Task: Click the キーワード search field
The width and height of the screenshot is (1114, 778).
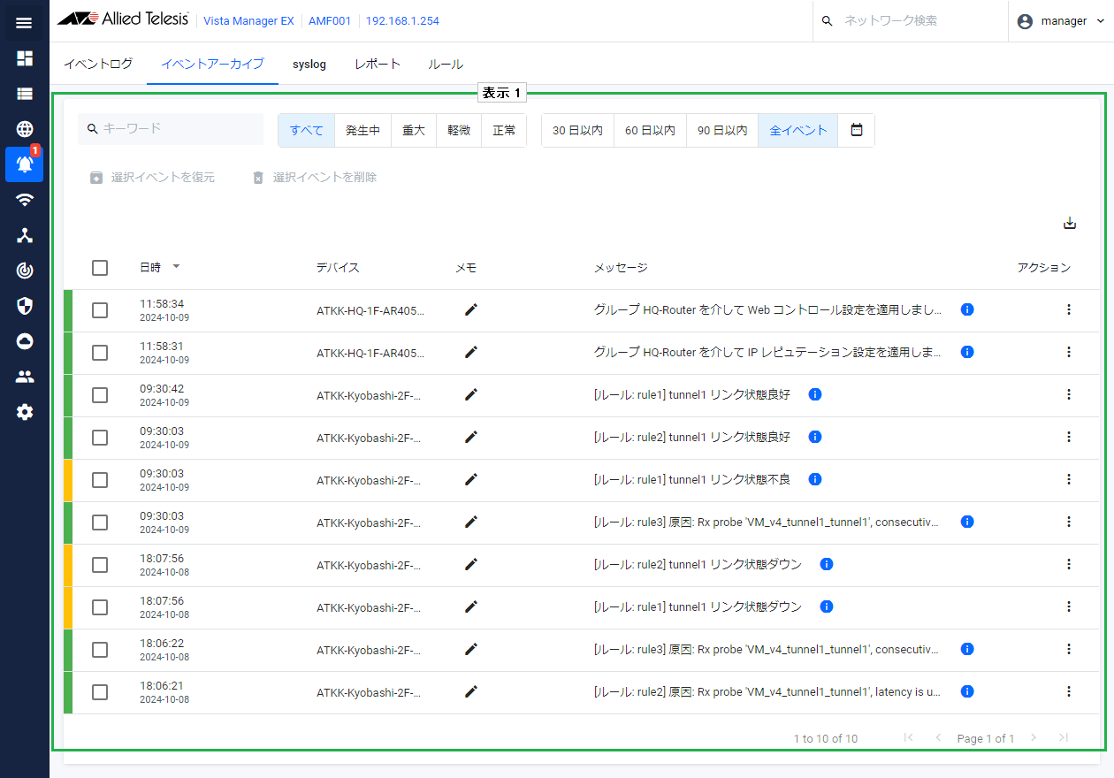Action: (177, 129)
